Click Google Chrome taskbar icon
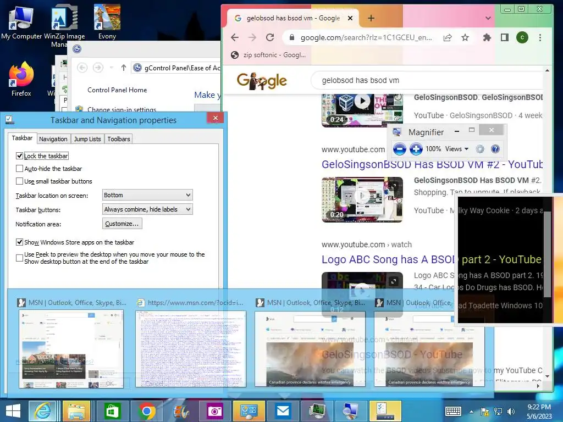Viewport: 563px width, 422px height. (146, 411)
